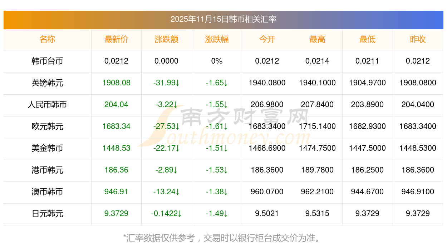Click the 澳币韩币 row label

47,192
